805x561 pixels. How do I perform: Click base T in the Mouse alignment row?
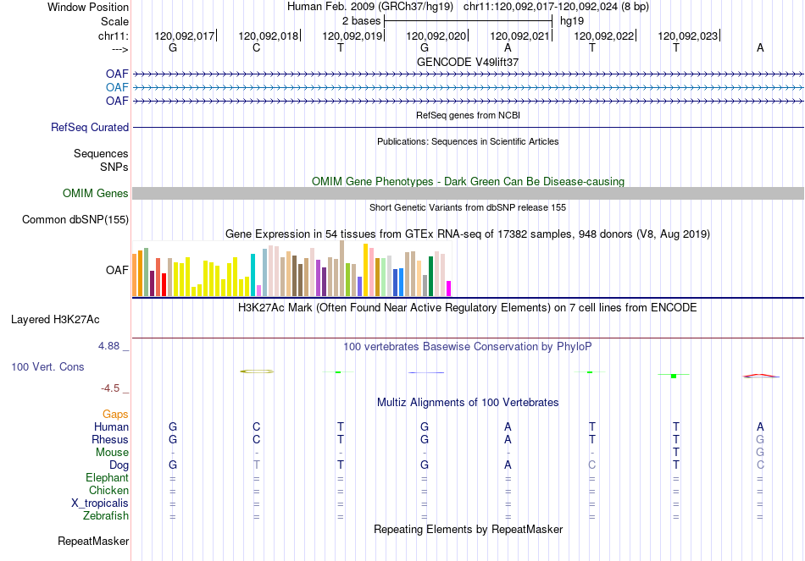[675, 453]
